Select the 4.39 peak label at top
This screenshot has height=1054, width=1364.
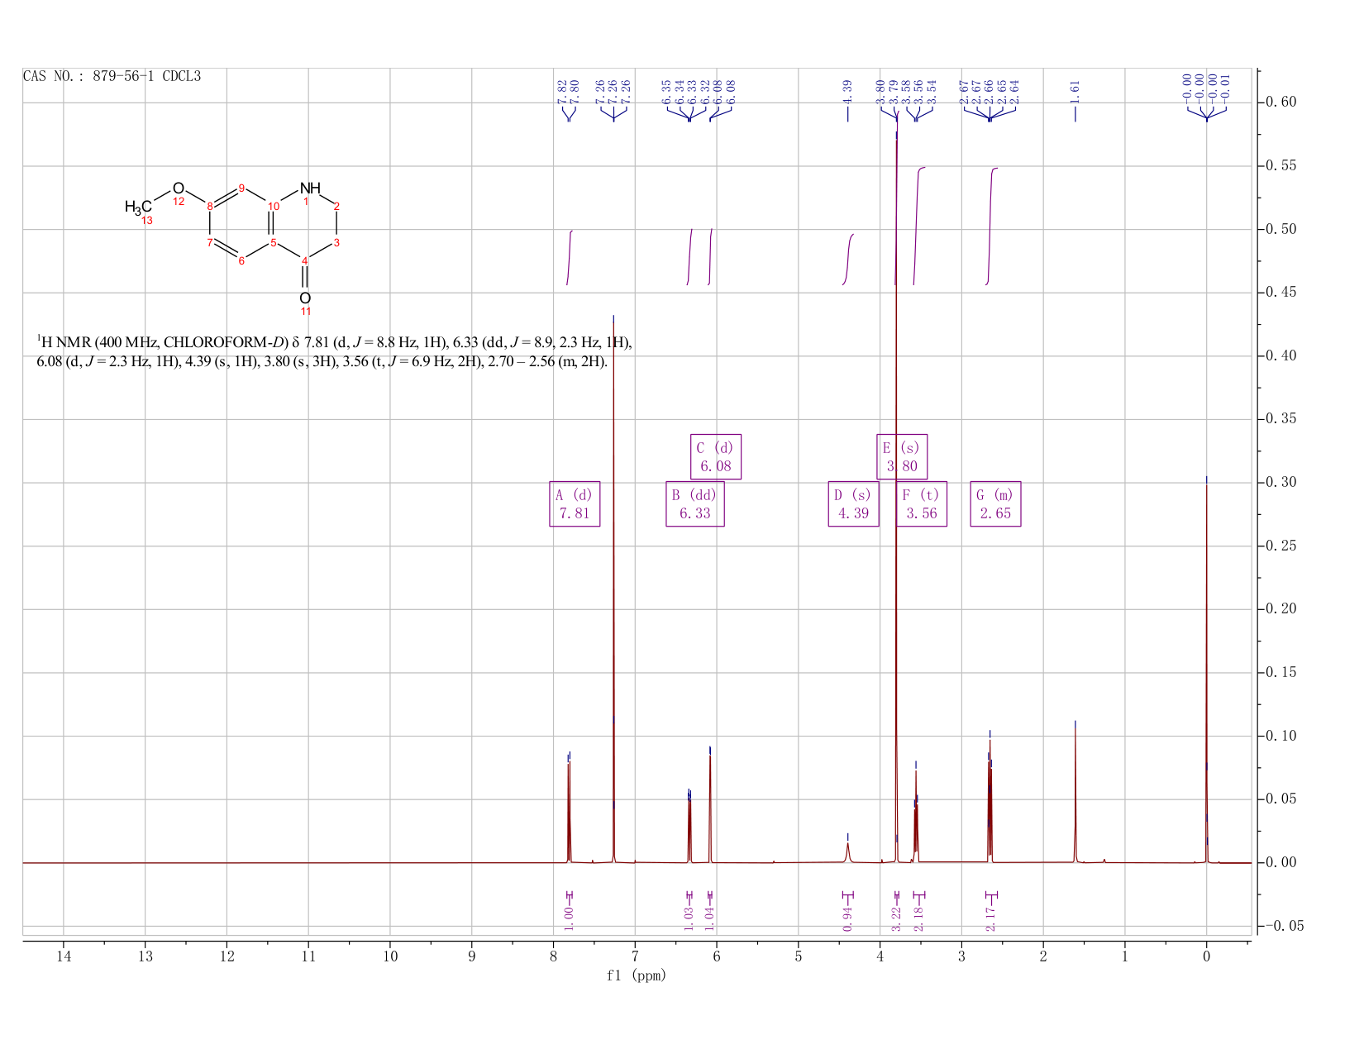[x=847, y=92]
